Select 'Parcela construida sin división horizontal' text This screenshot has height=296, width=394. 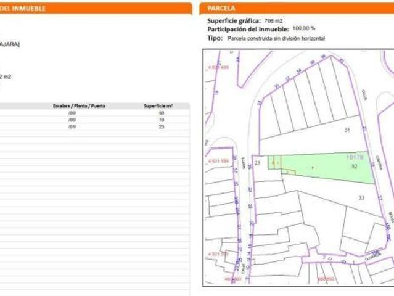[x=276, y=38]
